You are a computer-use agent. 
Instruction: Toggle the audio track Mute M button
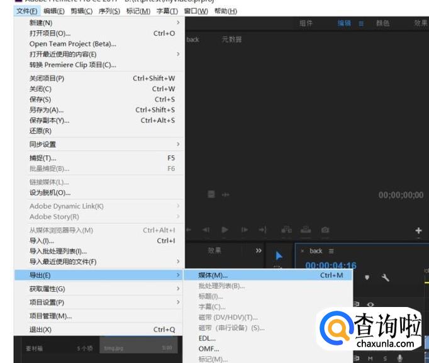(370, 359)
